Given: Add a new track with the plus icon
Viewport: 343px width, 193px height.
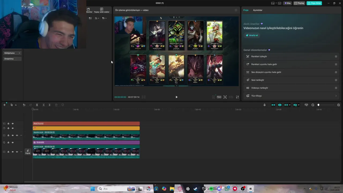Looking at the screenshot, I should (4, 105).
